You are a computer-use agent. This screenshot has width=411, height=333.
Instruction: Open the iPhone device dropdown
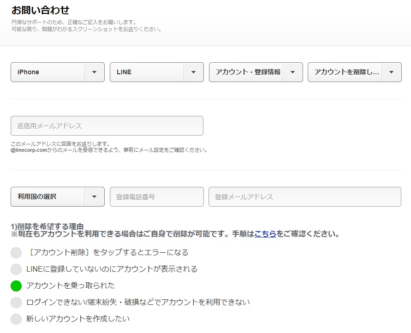[x=58, y=72]
